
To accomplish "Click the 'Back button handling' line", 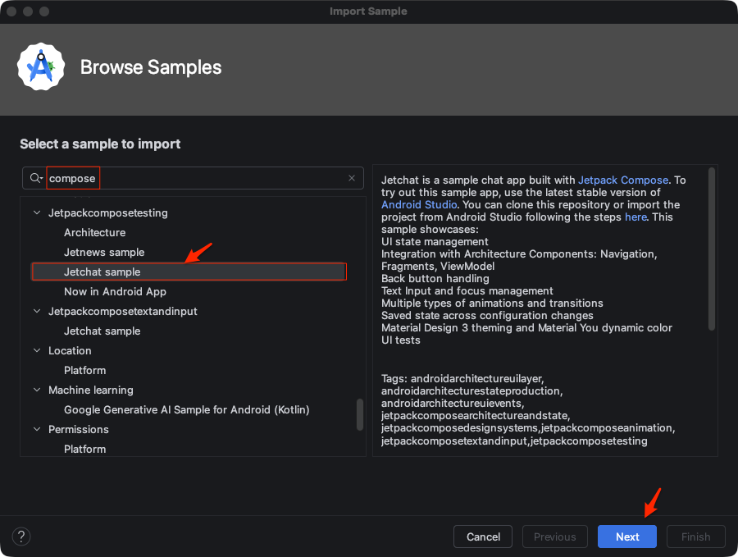I will click(435, 278).
